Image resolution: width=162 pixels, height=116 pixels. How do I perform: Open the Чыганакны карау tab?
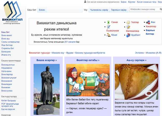point(99,10)
